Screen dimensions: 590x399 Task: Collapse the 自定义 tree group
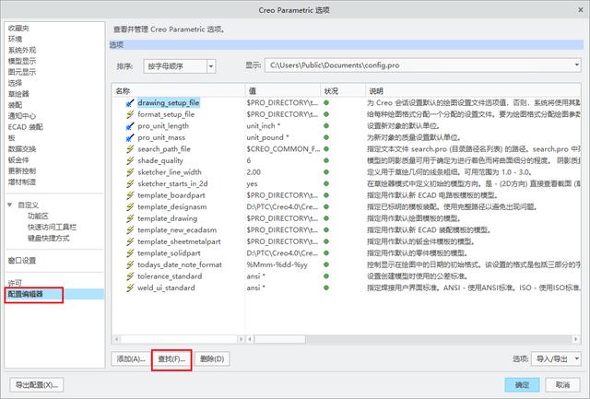[x=10, y=205]
